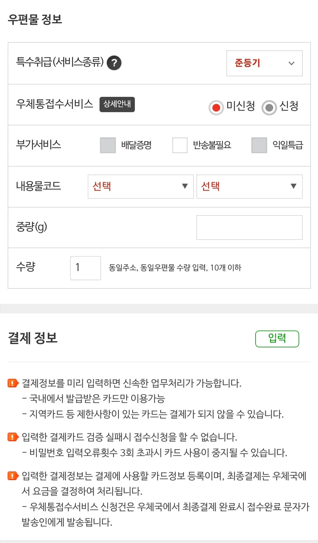The width and height of the screenshot is (318, 543).
Task: Select 미신청 for 우체통접수서비스
Action: coord(216,107)
